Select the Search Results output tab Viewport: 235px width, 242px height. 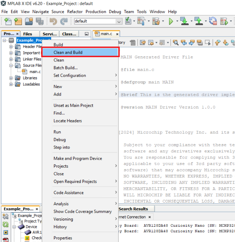[x=133, y=209]
